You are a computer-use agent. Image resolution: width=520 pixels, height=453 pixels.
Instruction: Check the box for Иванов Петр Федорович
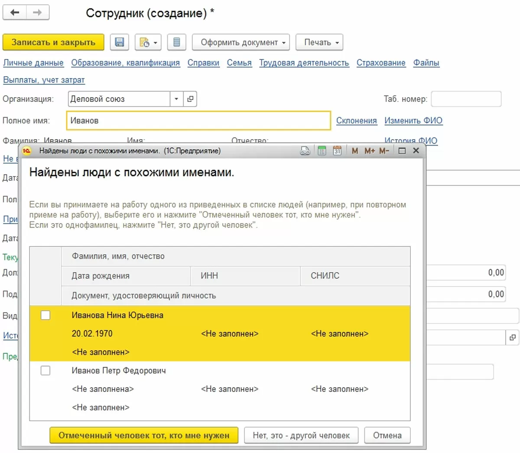[x=45, y=371]
